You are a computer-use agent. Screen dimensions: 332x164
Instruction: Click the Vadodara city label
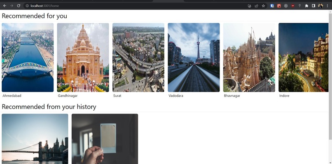[176, 96]
